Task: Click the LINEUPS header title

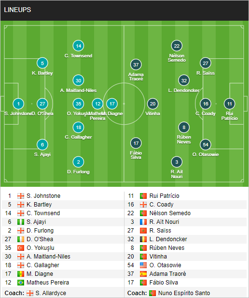Action: tap(17, 10)
